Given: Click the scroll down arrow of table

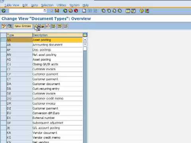Looking at the screenshot, I should coord(85,44).
